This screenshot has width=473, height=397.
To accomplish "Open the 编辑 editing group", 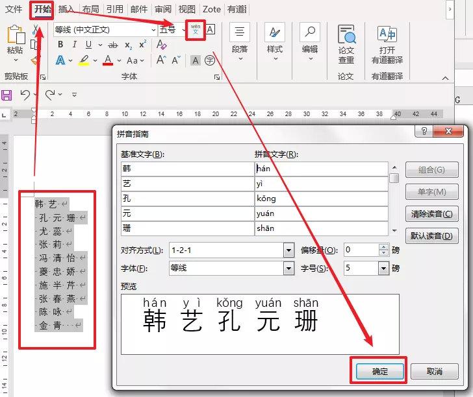I will [x=310, y=42].
